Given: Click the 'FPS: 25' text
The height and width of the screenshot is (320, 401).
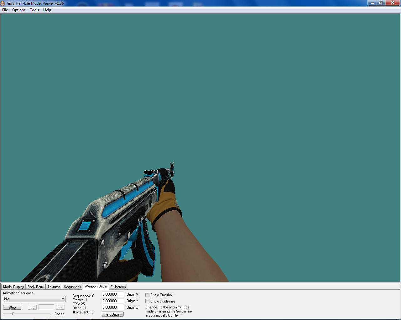Looking at the screenshot, I should [79, 304].
